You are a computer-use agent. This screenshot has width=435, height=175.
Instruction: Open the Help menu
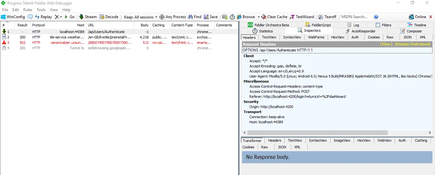pos(66,10)
